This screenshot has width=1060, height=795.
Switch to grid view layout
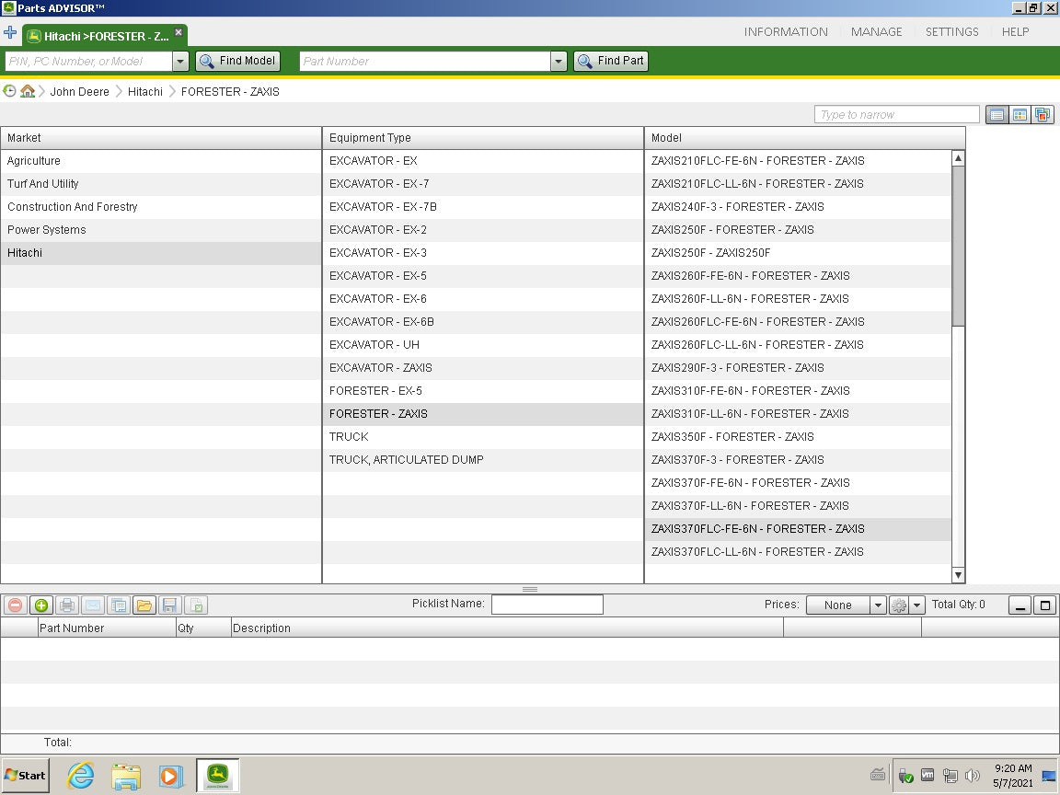[1020, 115]
